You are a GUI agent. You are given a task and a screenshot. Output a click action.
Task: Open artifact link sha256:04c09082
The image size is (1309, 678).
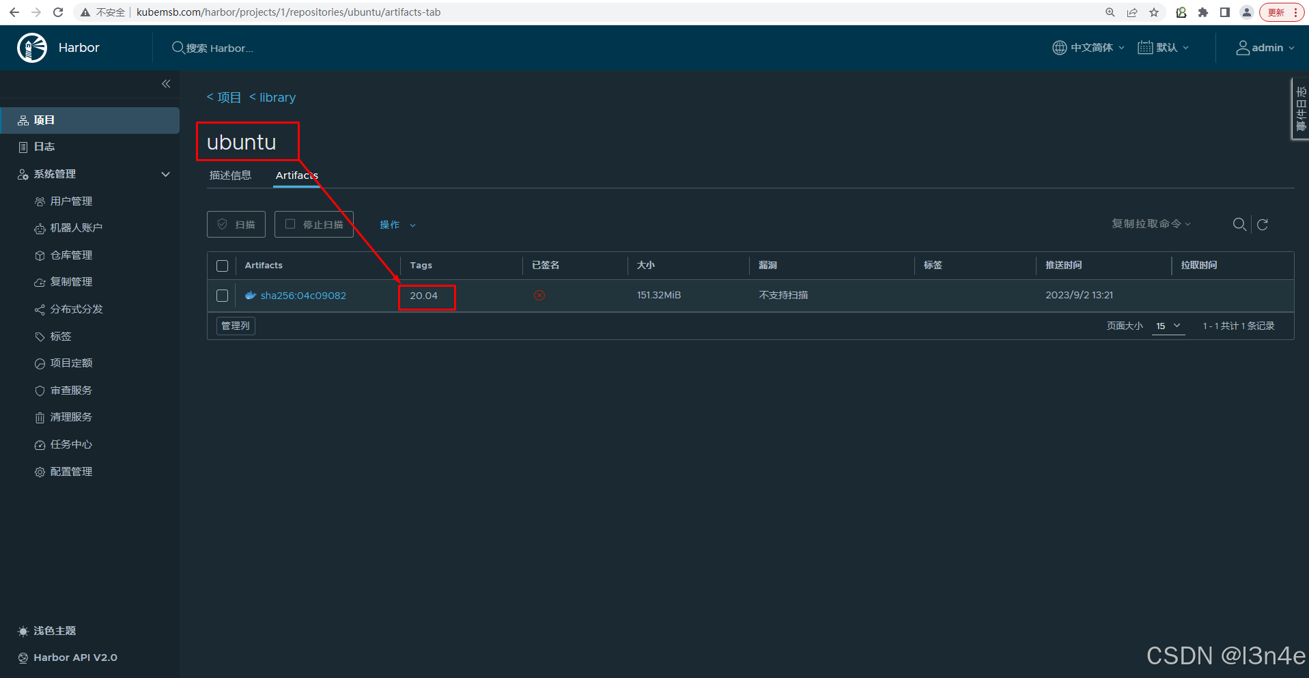pos(303,295)
